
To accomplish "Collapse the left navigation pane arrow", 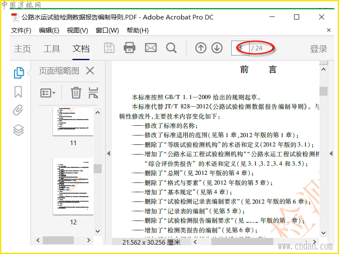I will 108,154.
